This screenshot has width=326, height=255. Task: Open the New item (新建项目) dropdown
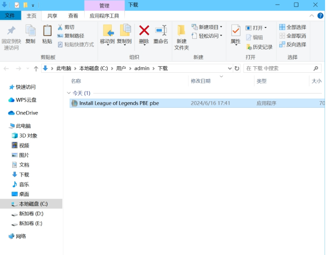pyautogui.click(x=207, y=27)
